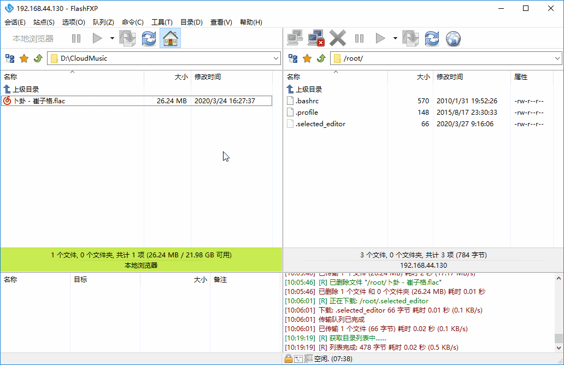Click the queue 大小 column header
Screen dimensions: 564x365
175,279
